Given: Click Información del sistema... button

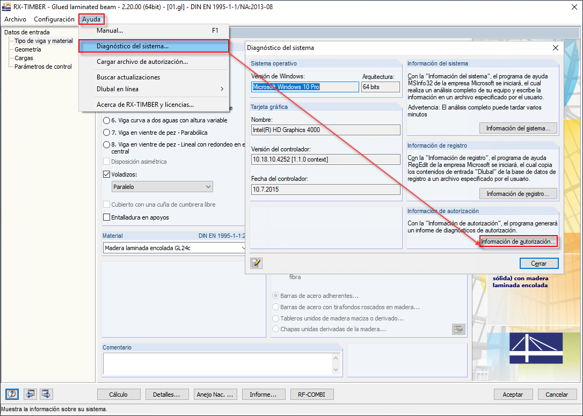Looking at the screenshot, I should point(518,128).
